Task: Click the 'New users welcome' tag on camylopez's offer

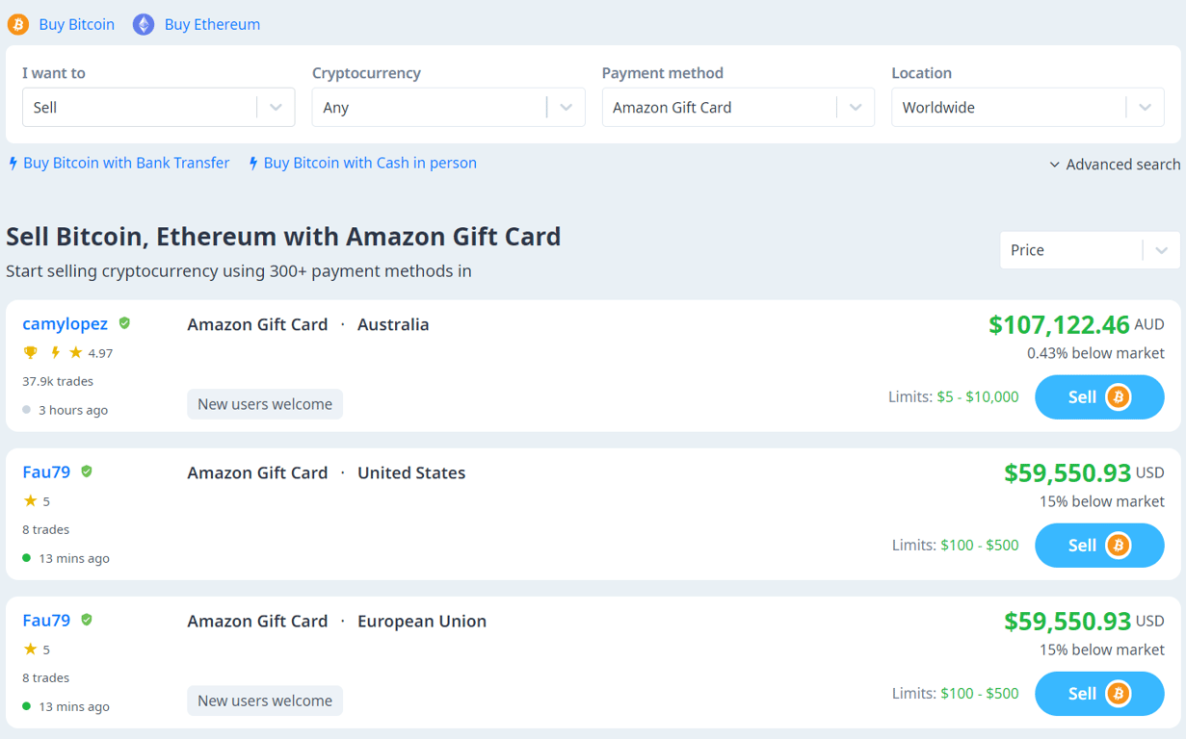Action: coord(264,404)
